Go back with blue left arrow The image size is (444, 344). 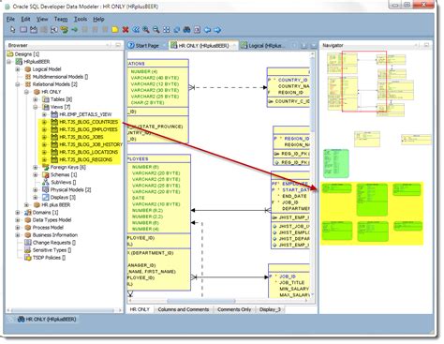(x=207, y=30)
